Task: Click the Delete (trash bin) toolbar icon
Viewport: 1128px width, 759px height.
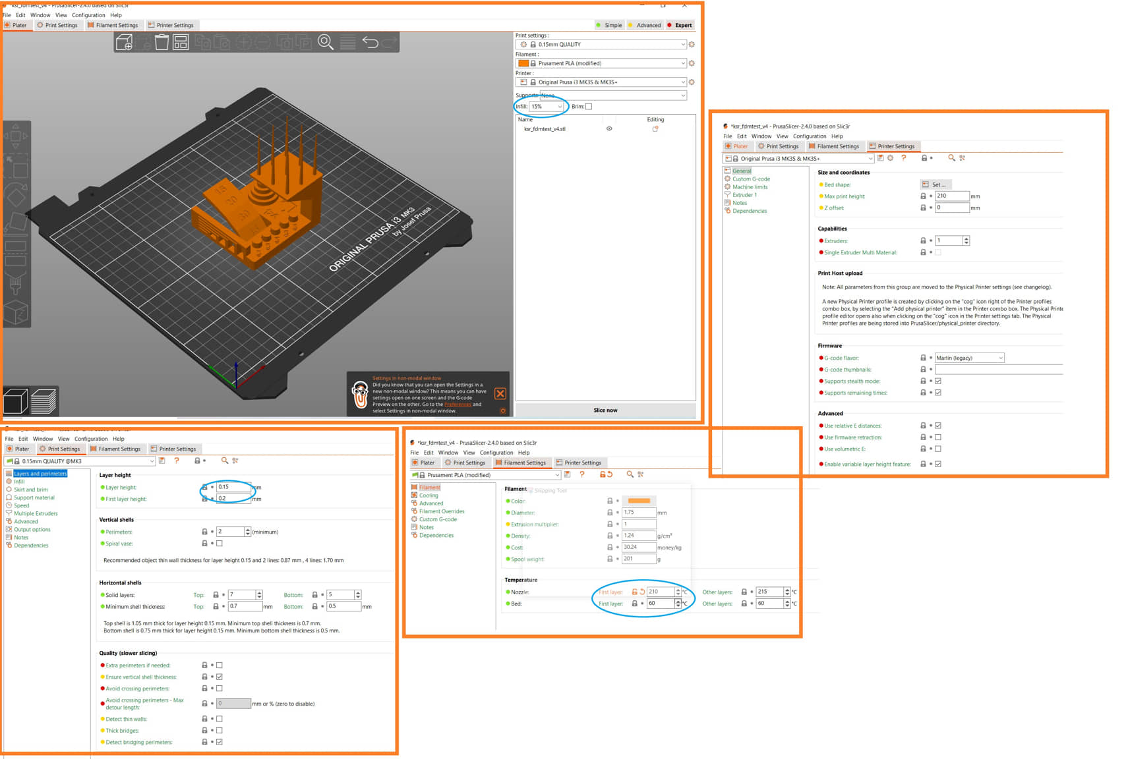Action: click(x=162, y=43)
